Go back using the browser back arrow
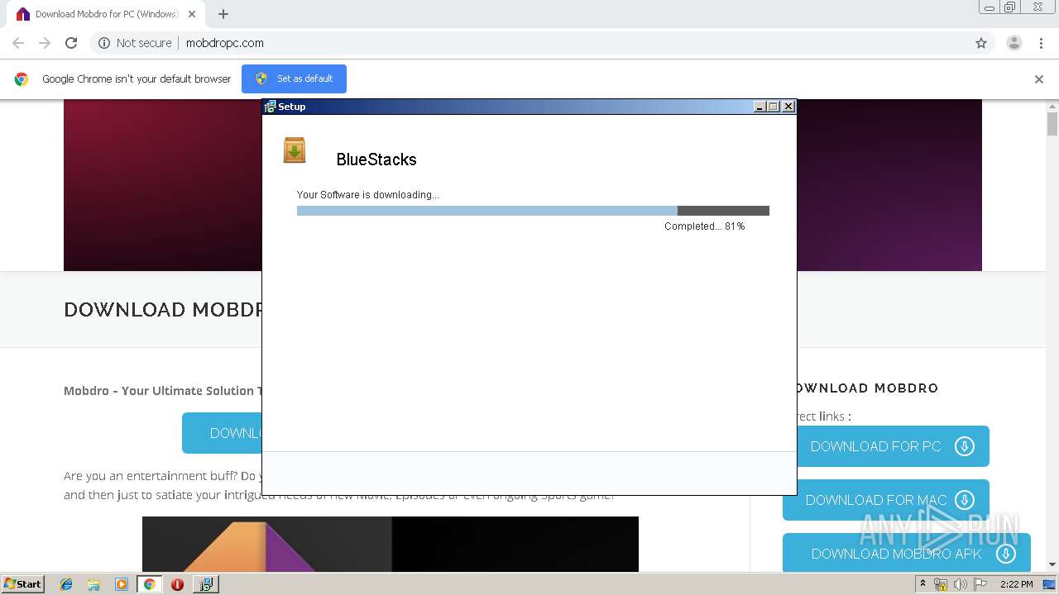This screenshot has height=595, width=1059. pos(18,43)
